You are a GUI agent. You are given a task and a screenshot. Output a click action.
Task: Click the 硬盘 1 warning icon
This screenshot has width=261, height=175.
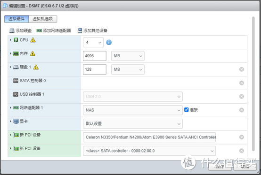pos(36,67)
